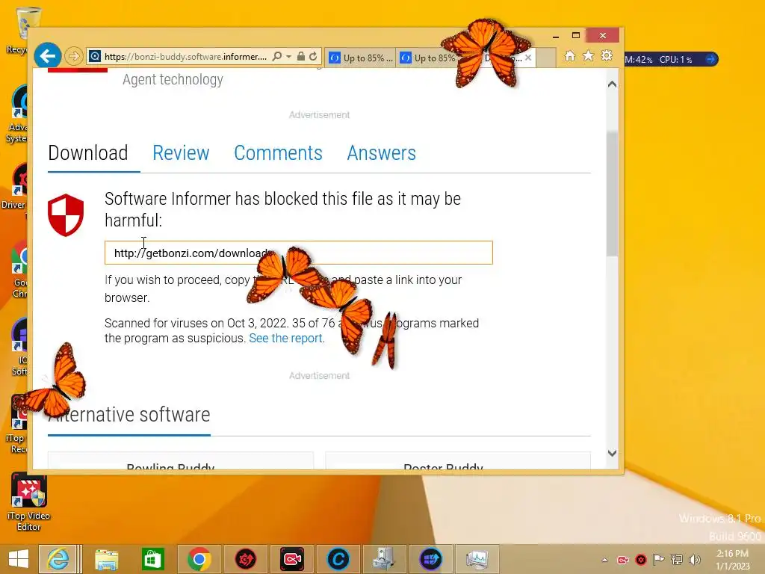Open the red gear Driver Booster taskbar icon
Viewport: 765px width, 574px height.
(246, 559)
